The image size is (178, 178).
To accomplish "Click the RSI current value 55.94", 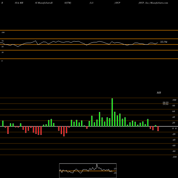I will (x=164, y=42).
